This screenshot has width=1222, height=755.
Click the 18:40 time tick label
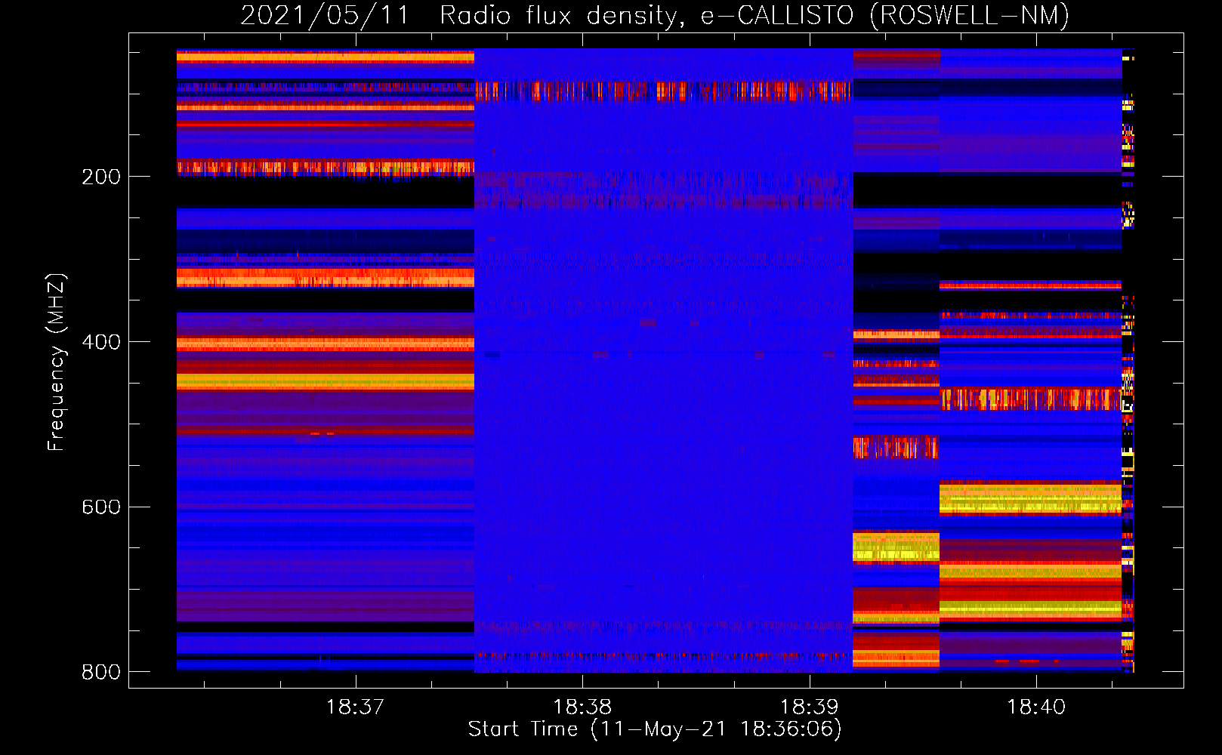[x=1036, y=707]
